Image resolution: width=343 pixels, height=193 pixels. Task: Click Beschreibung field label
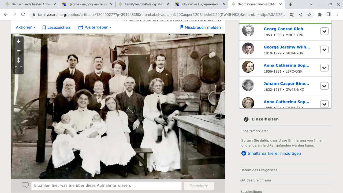pos(251,191)
